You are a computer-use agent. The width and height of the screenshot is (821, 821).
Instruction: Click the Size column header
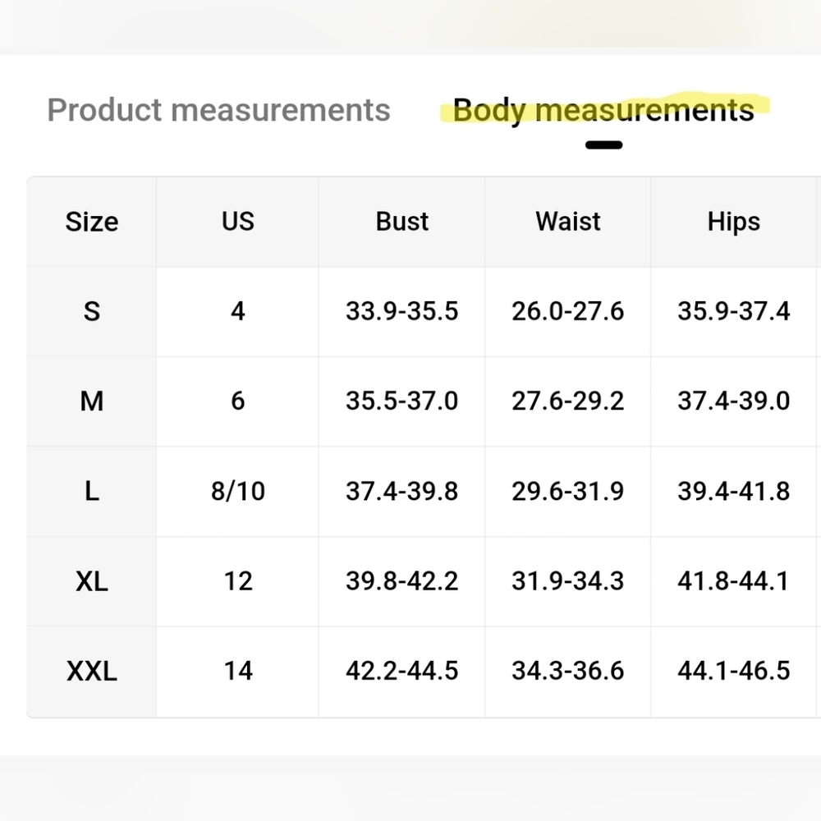click(92, 222)
